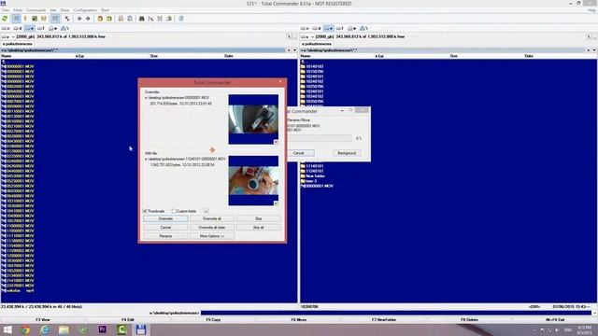
Task: Click the move progress bar at 0%
Action: point(320,138)
